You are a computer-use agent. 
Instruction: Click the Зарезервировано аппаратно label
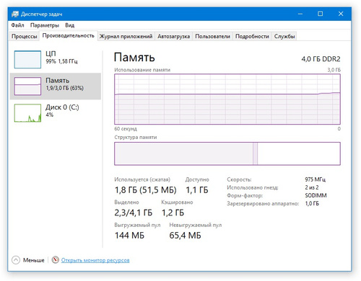263,204
